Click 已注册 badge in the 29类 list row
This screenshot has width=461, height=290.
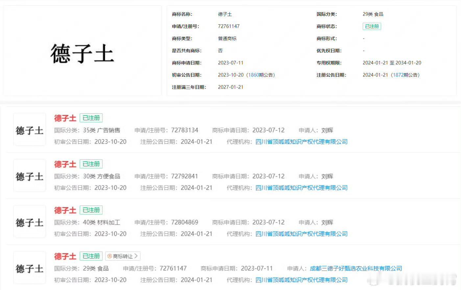(91, 256)
